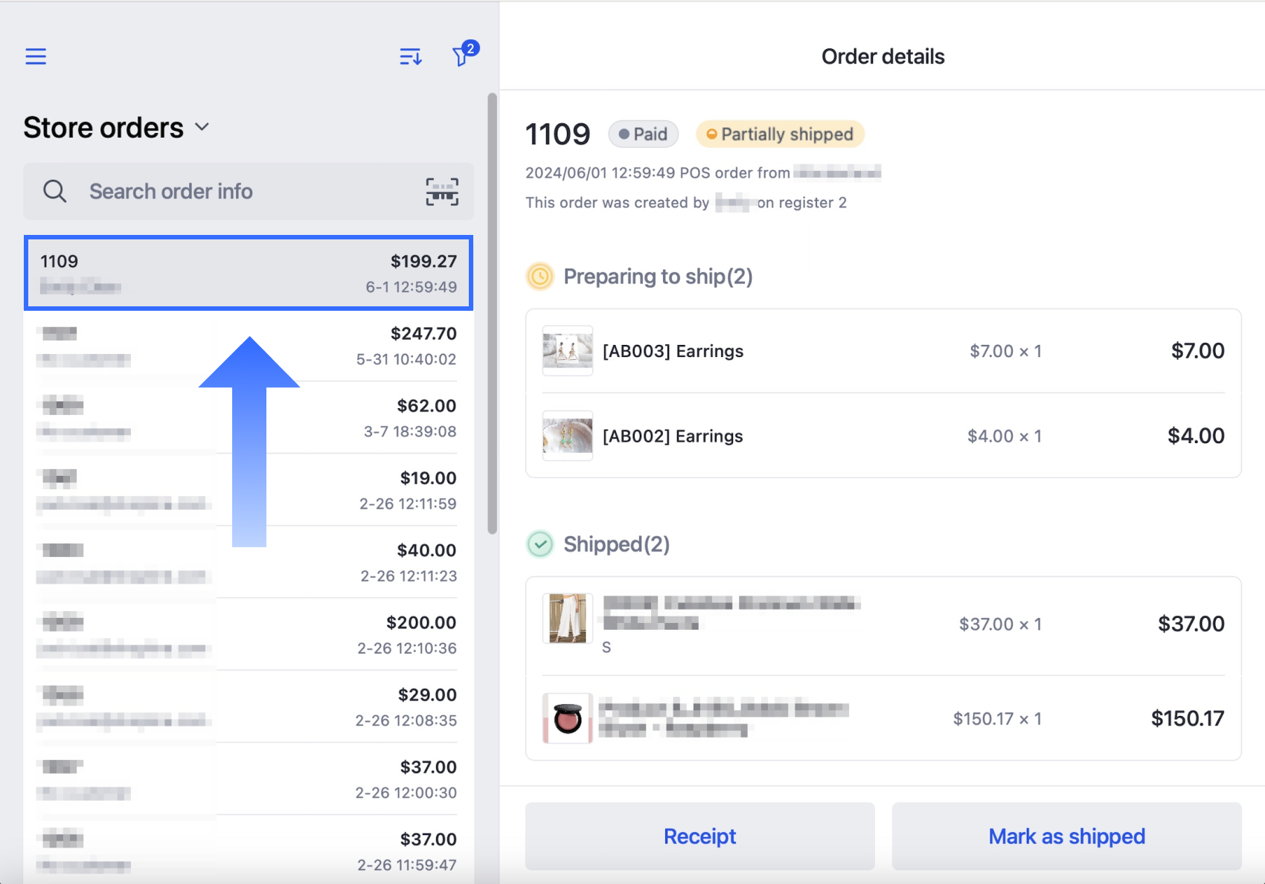Click the Order details heading
This screenshot has height=884, width=1265.
click(883, 57)
